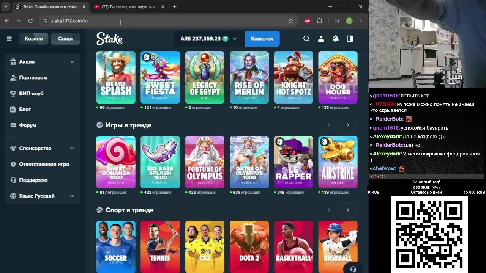Image resolution: width=486 pixels, height=273 pixels.
Task: Open Big Bass Splash game
Action: point(116,77)
